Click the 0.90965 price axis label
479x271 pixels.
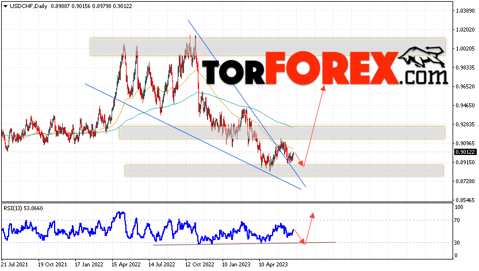click(465, 143)
